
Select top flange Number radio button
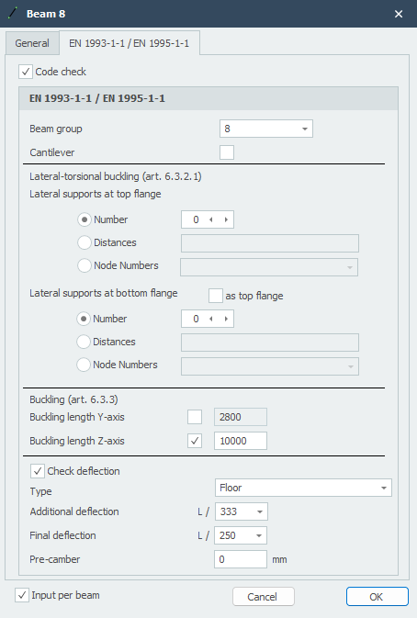point(84,219)
